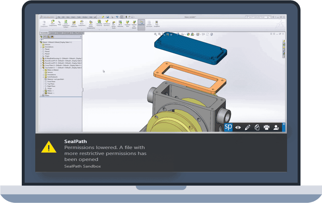Select the Mate tool
Image resolution: width=322 pixels, height=203 pixels.
60,23
